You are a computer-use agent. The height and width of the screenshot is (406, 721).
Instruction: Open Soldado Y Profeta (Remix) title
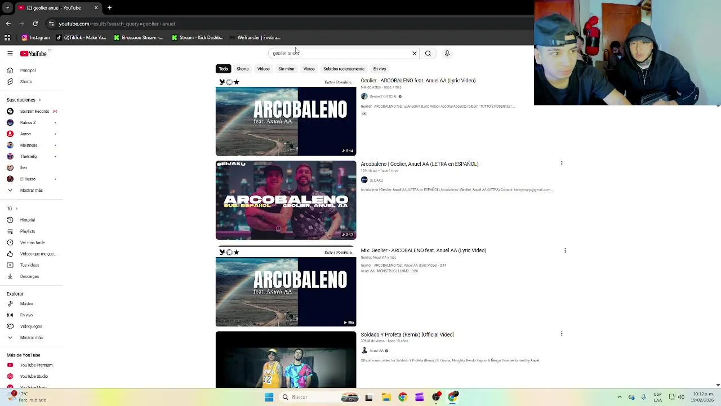point(407,335)
